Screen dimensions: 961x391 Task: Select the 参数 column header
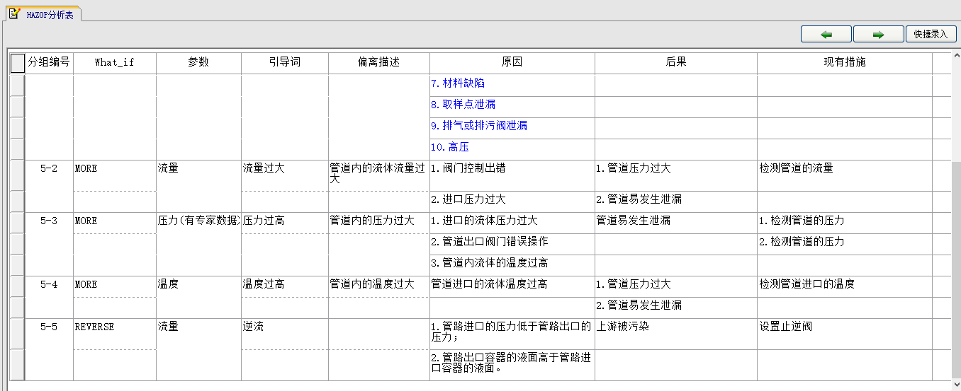198,62
